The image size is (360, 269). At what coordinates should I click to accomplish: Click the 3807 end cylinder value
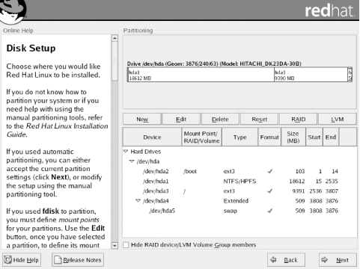(332, 191)
